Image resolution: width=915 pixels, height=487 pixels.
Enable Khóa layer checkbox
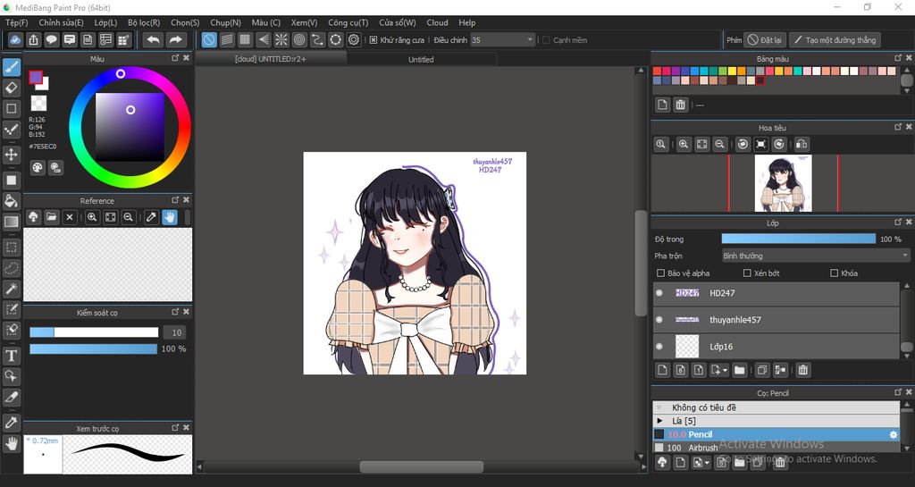(x=834, y=273)
